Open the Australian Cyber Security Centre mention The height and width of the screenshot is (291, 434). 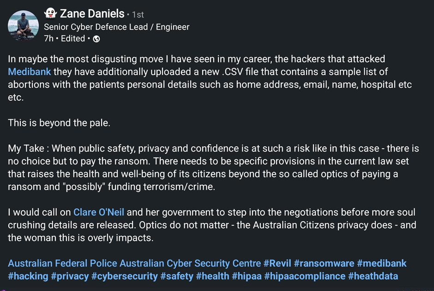[x=190, y=263]
